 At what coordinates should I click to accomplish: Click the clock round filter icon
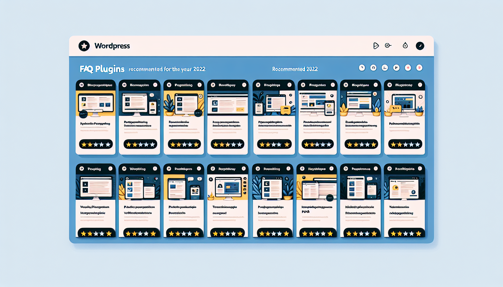385,68
